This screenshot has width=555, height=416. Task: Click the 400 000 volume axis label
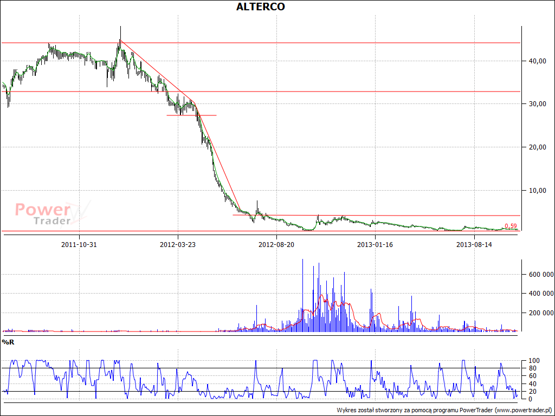(x=541, y=293)
